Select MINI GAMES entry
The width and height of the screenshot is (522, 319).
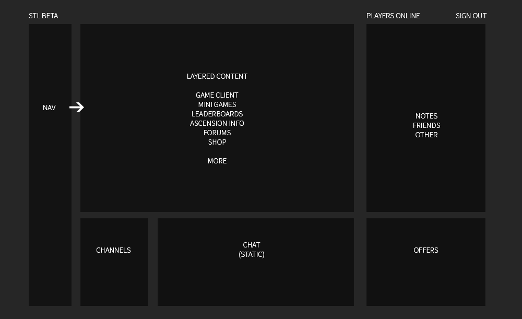217,104
